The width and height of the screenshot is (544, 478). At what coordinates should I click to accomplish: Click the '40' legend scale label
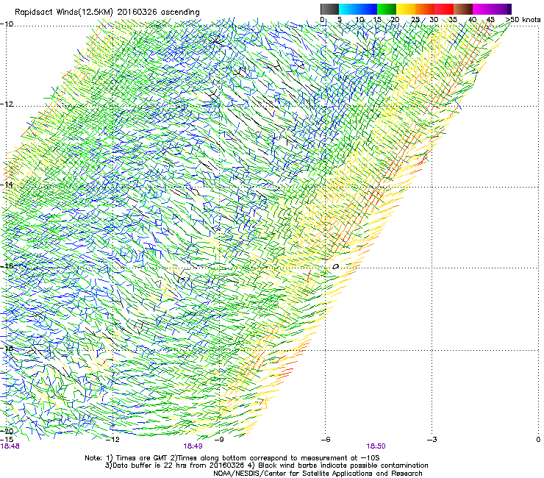click(472, 20)
